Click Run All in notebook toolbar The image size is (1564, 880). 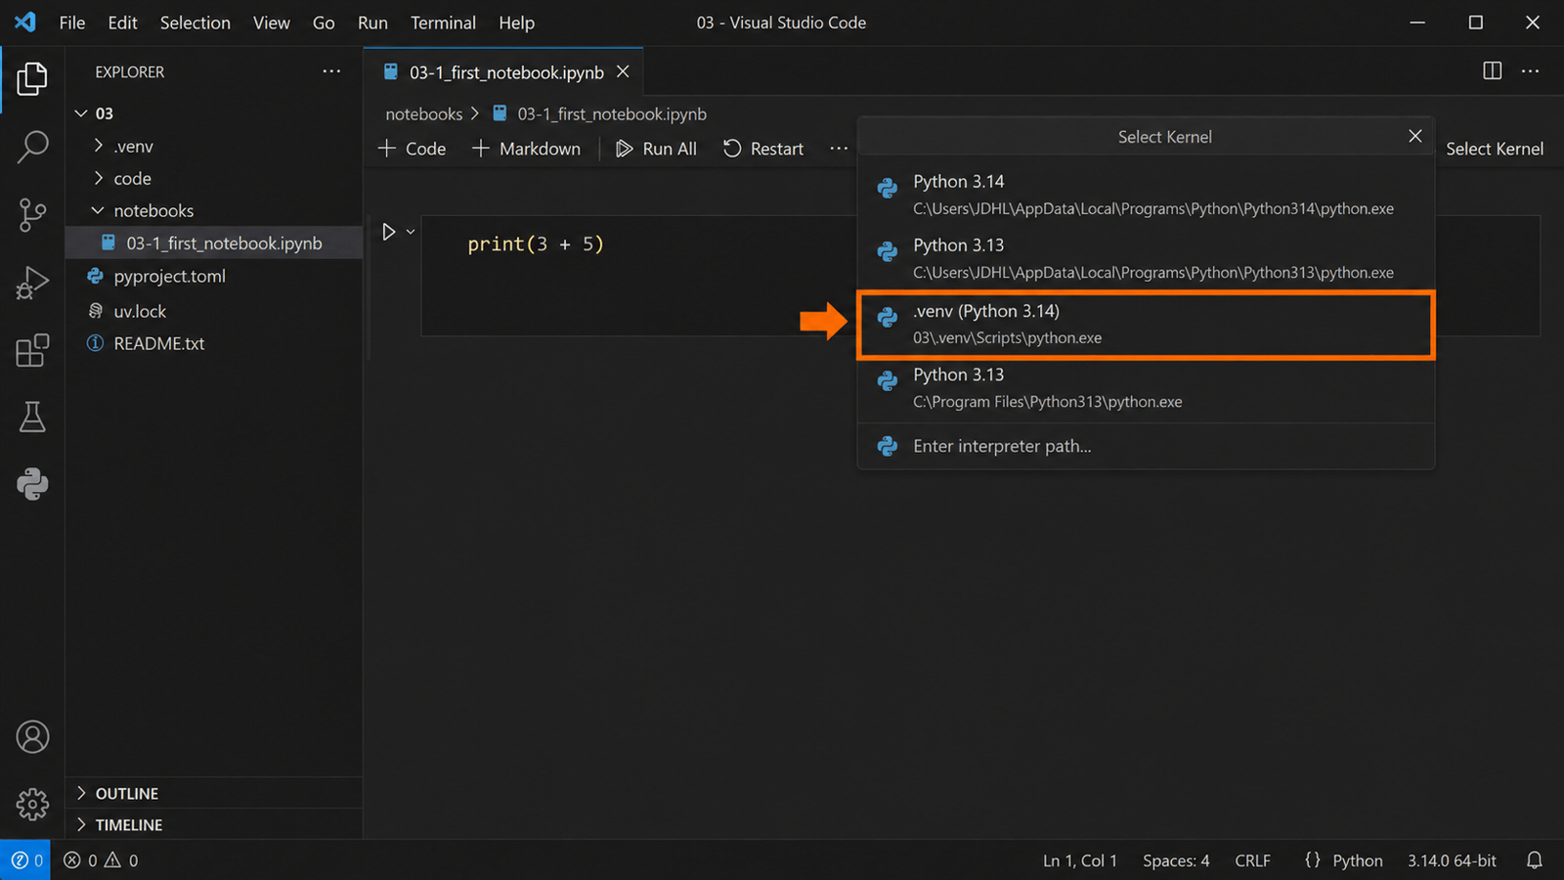[656, 149]
